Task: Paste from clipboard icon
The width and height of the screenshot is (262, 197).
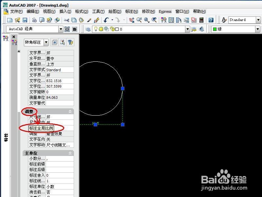Action: point(81,20)
